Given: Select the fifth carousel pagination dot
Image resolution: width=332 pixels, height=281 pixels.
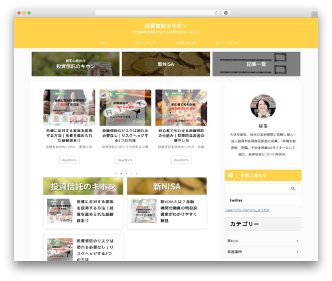Looking at the screenshot, I should (x=136, y=173).
